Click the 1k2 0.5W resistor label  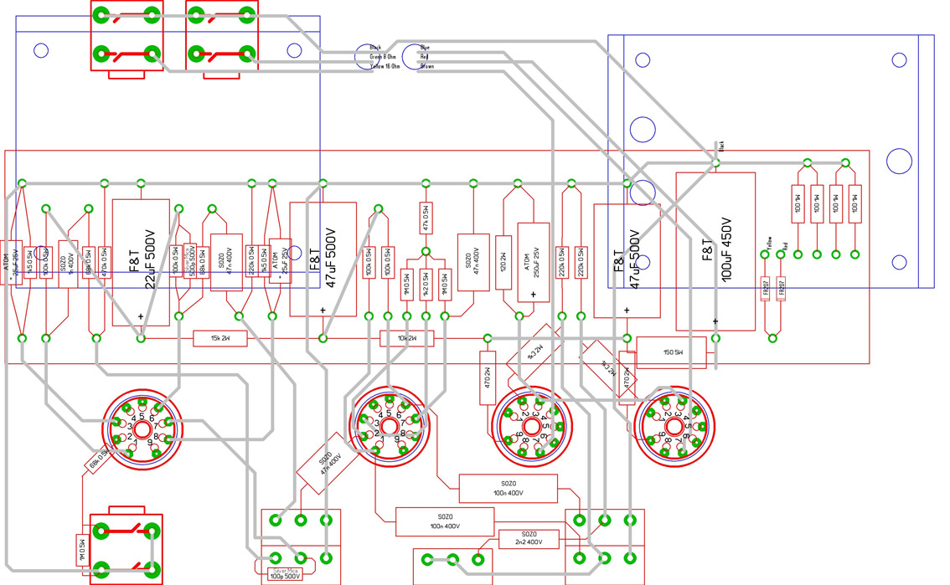[x=426, y=285]
